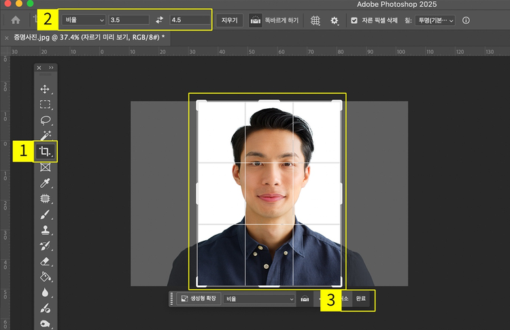Viewport: 510px width, 330px height.
Task: Expand 비율 dropdown in contextual task bar
Action: click(260, 299)
